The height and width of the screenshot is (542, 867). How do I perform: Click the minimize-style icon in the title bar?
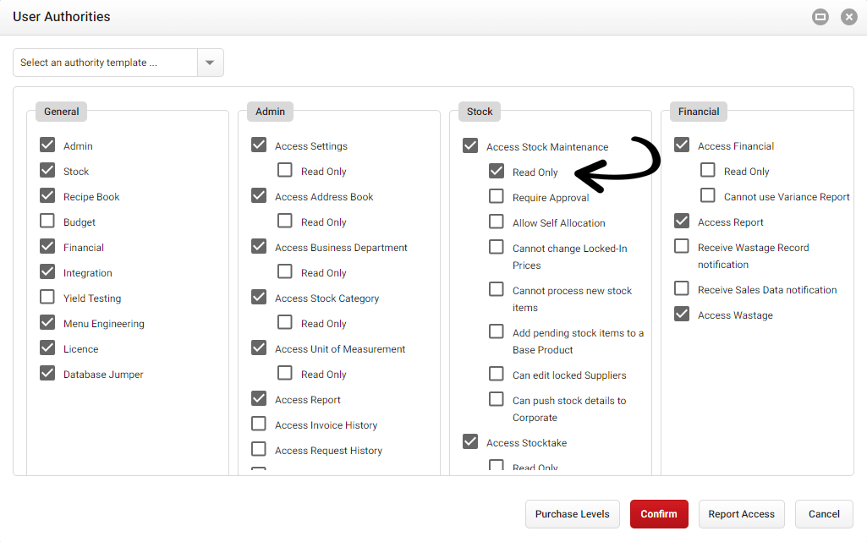coord(820,16)
